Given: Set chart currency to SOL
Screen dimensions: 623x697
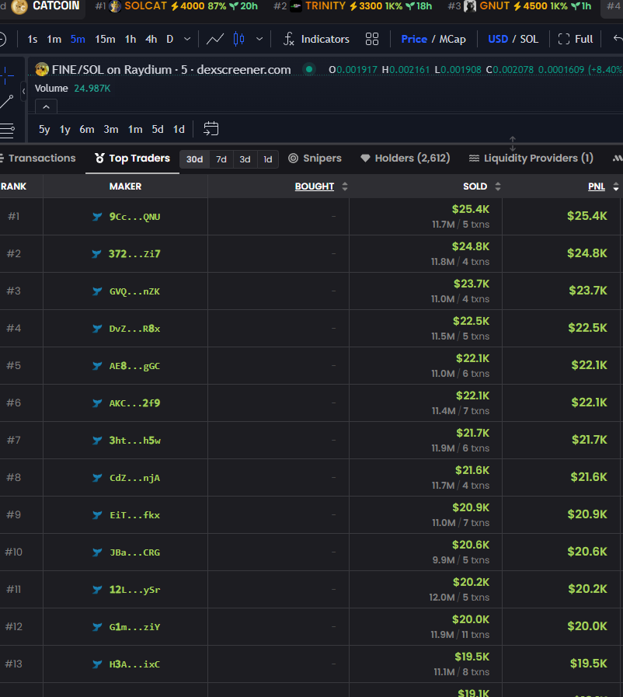Looking at the screenshot, I should click(x=529, y=39).
